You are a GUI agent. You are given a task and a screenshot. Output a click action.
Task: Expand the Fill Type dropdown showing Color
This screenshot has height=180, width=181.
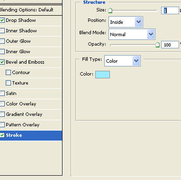click(x=122, y=61)
